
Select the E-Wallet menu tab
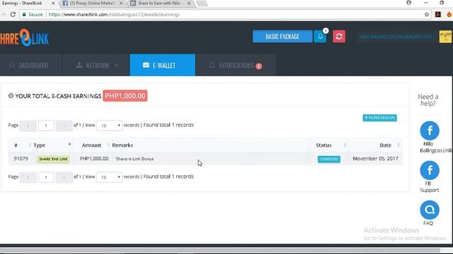coord(163,65)
